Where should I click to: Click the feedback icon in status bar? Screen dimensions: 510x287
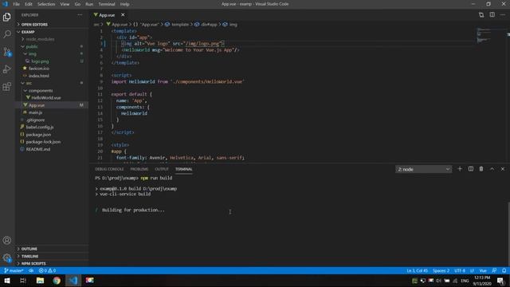pyautogui.click(x=494, y=271)
